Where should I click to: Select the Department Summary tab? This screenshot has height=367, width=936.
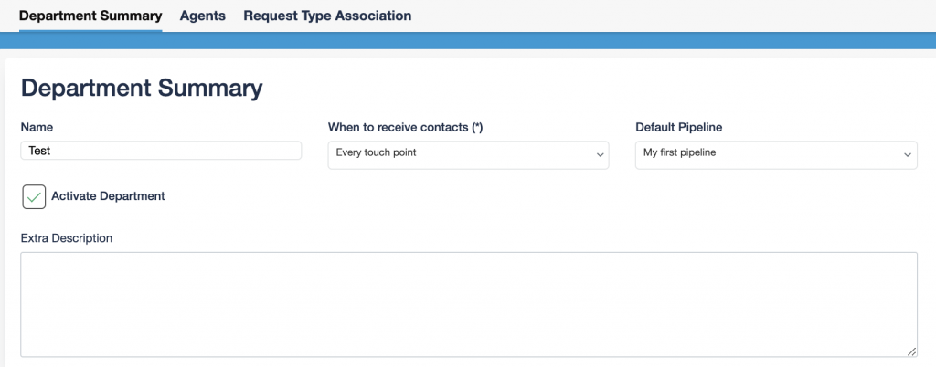(x=90, y=16)
